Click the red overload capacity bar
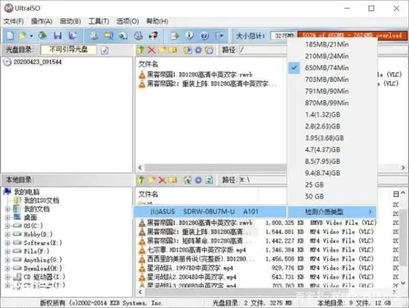Image resolution: width=409 pixels, height=308 pixels. point(352,35)
